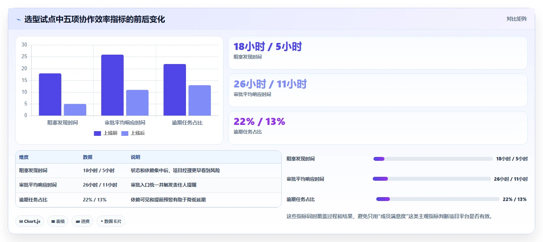The width and height of the screenshot is (543, 242).
Task: Click 18小时 / 5小时 value beside progress bar
Action: point(512,159)
